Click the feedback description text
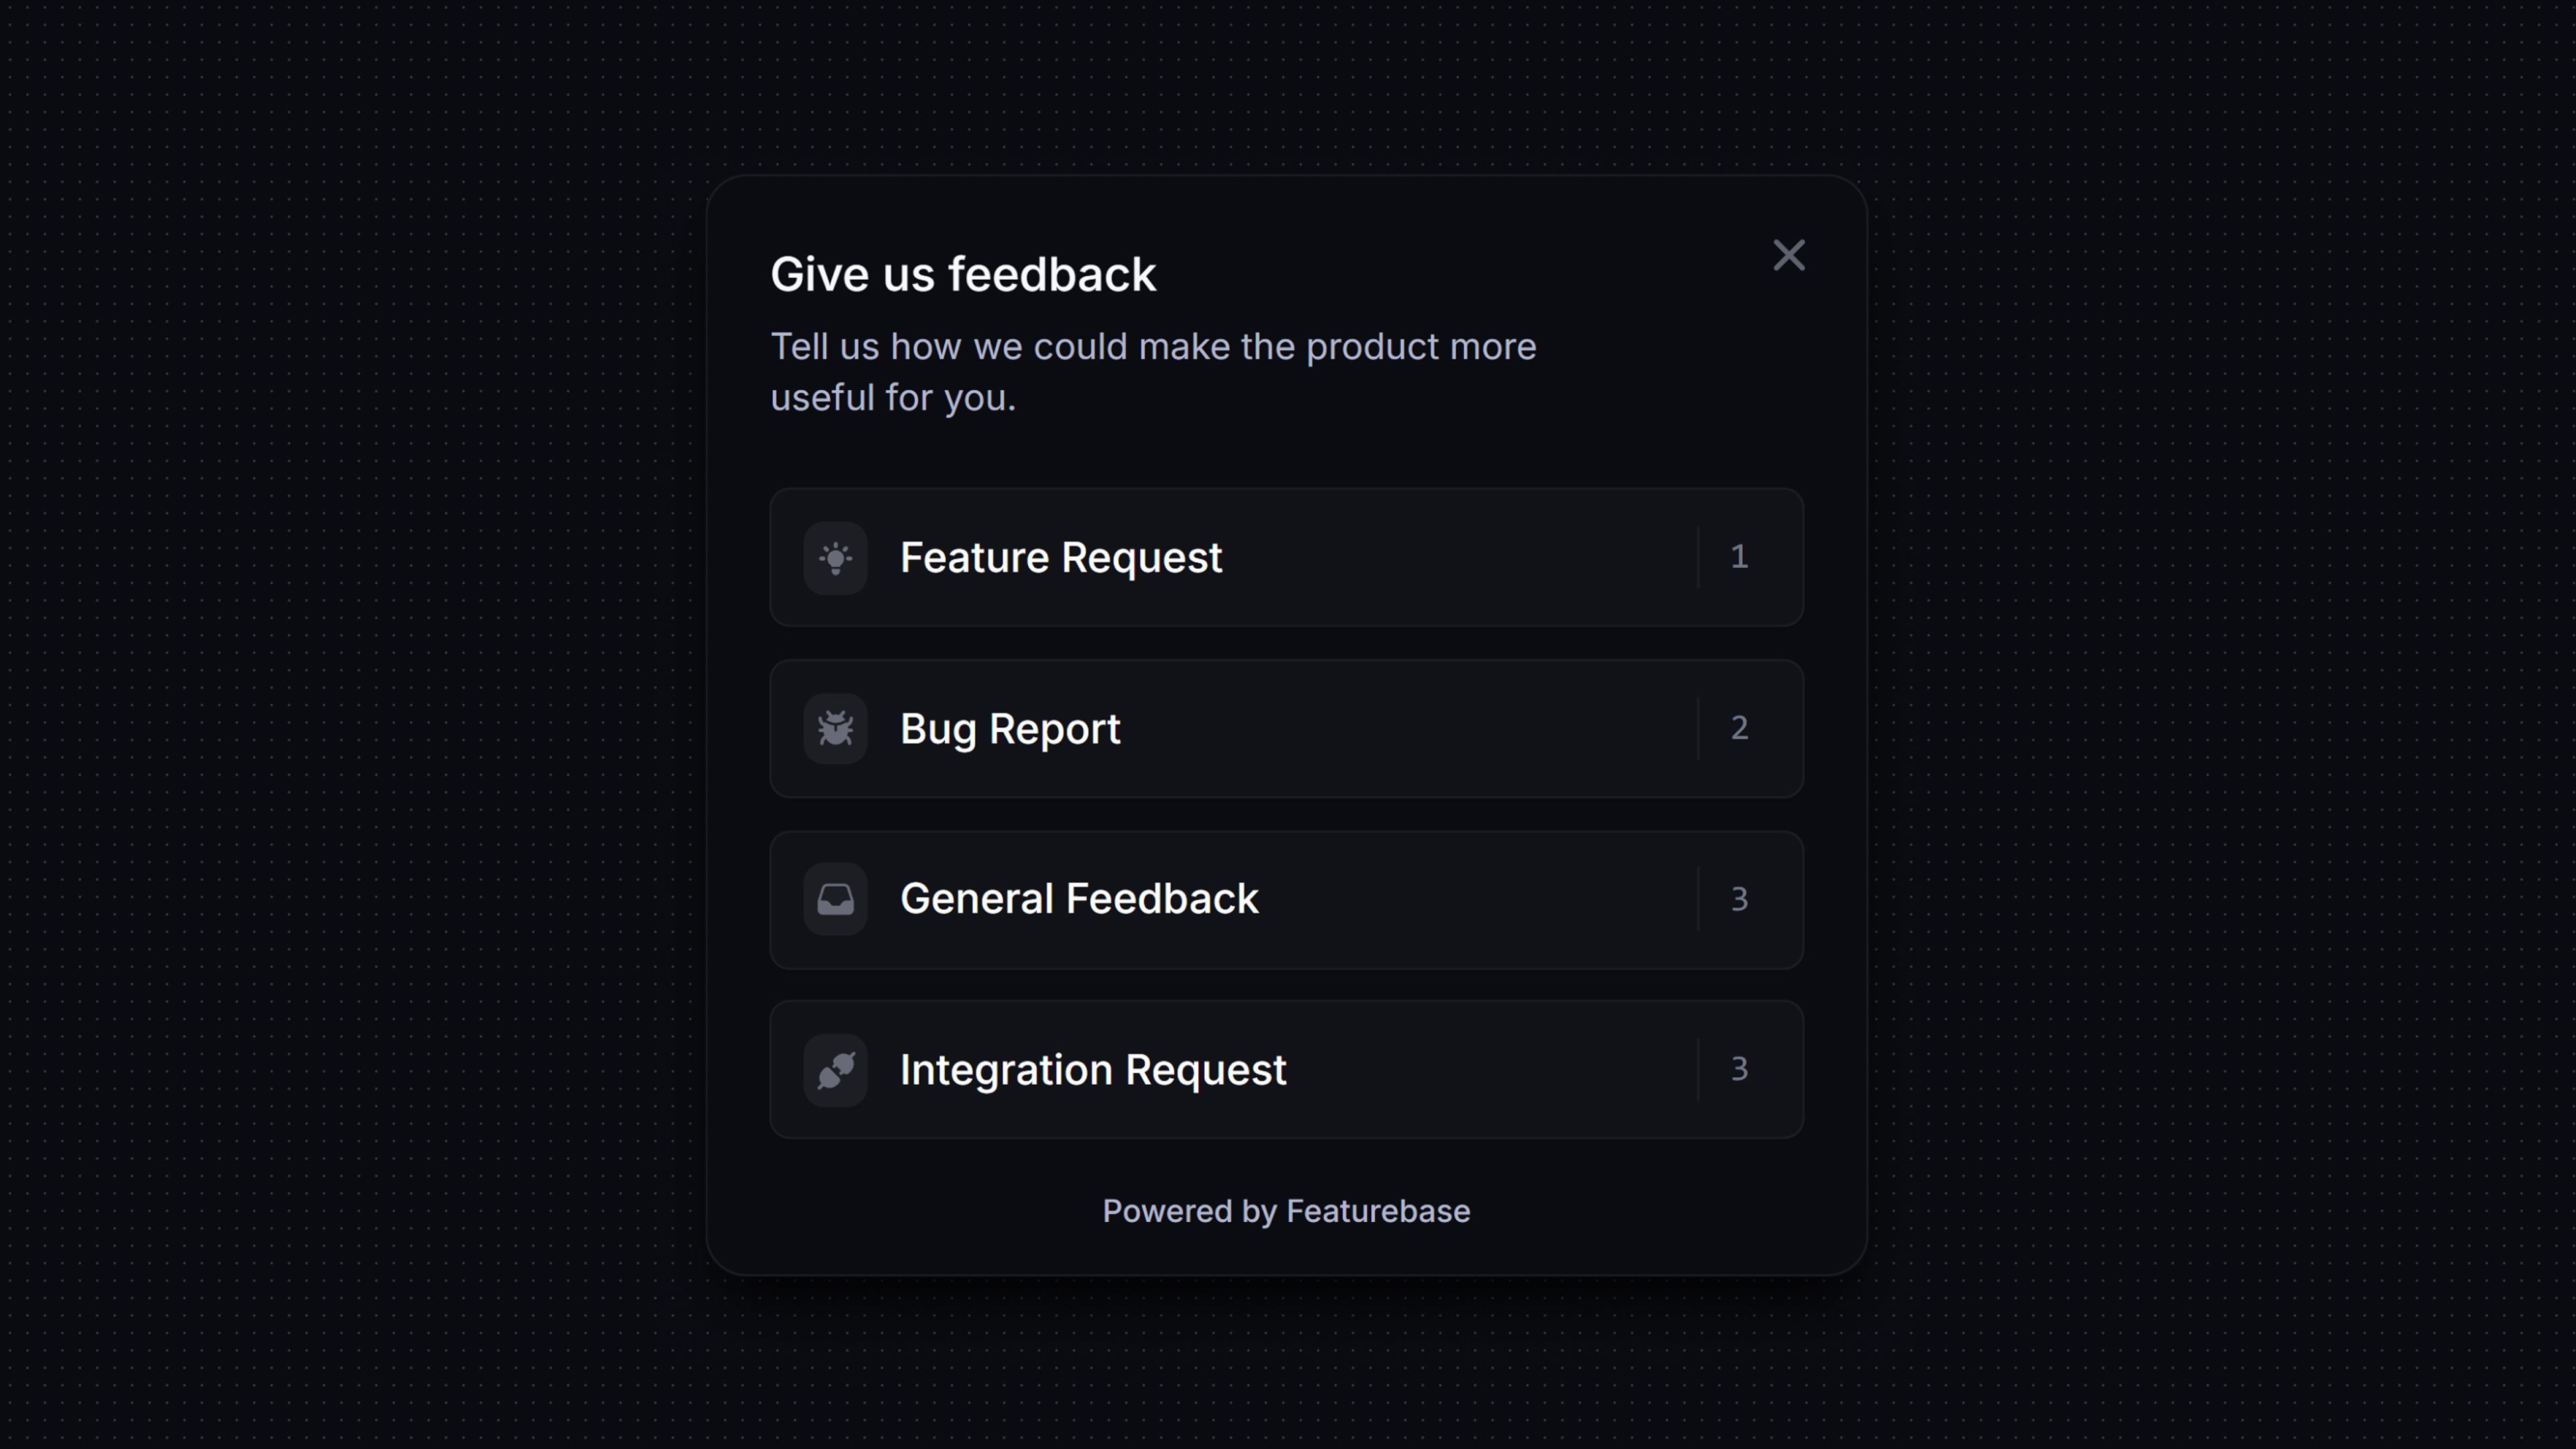 [x=1153, y=371]
